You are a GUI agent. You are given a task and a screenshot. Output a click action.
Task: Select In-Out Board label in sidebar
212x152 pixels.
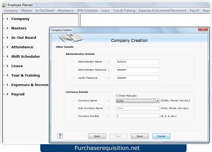24,38
